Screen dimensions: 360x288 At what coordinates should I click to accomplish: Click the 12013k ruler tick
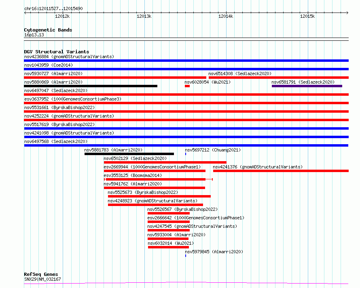144,16
